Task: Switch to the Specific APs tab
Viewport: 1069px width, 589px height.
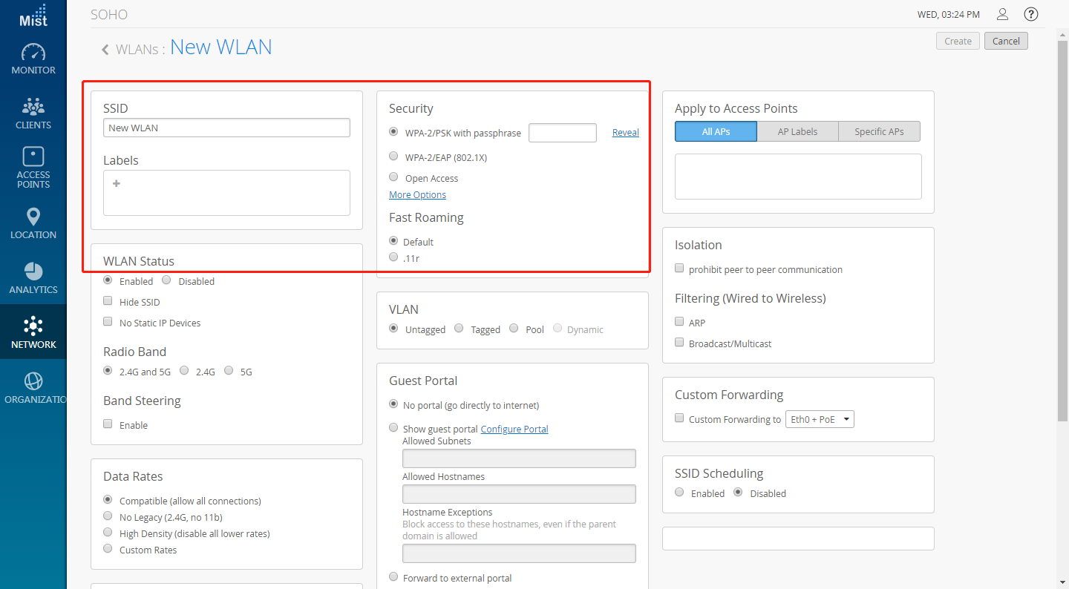Action: pyautogui.click(x=879, y=131)
